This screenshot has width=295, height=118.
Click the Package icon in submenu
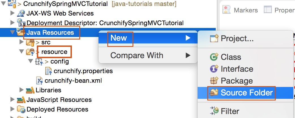click(214, 81)
